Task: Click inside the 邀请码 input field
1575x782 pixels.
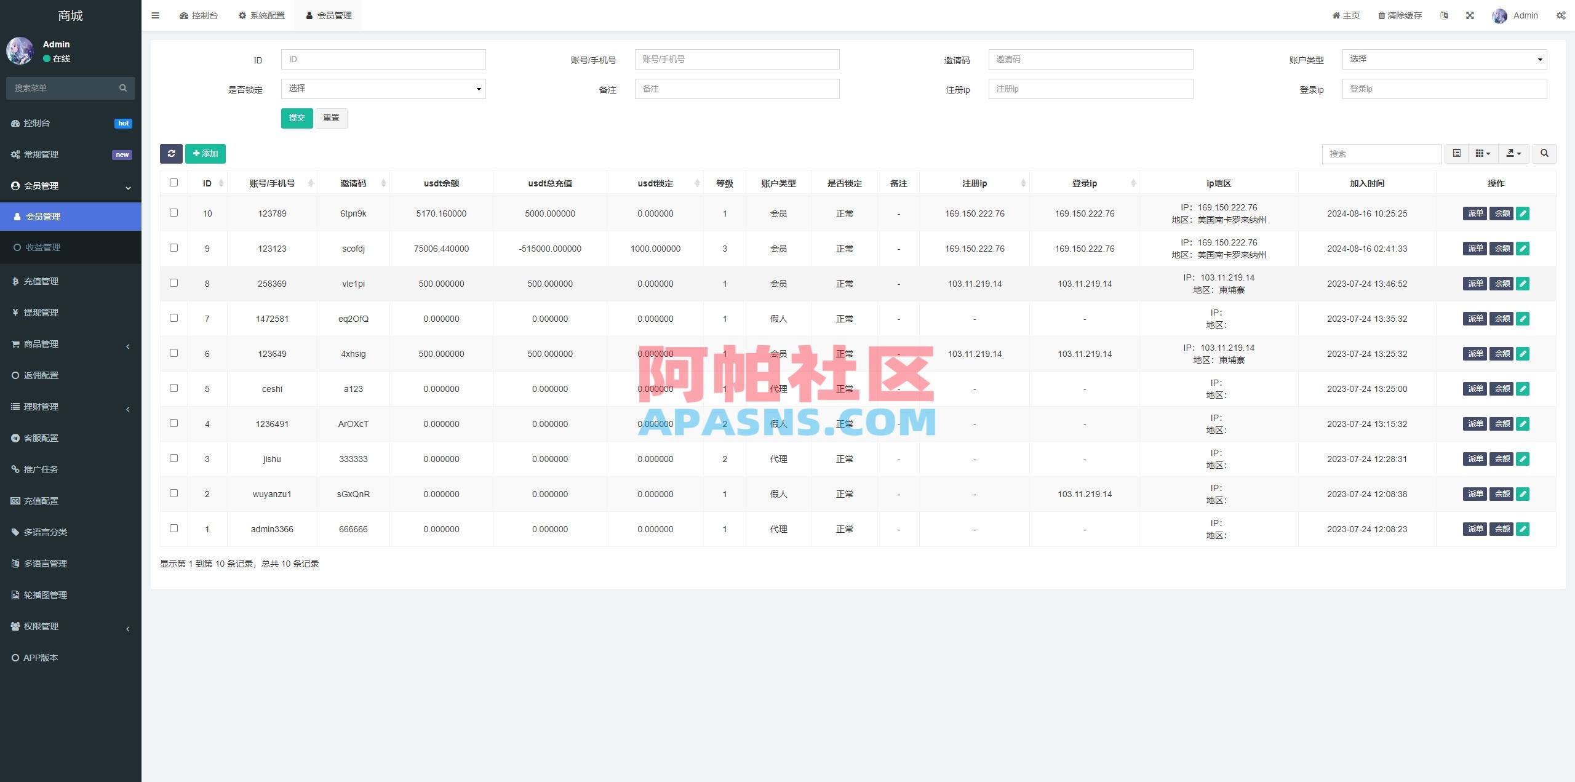Action: [x=1090, y=59]
